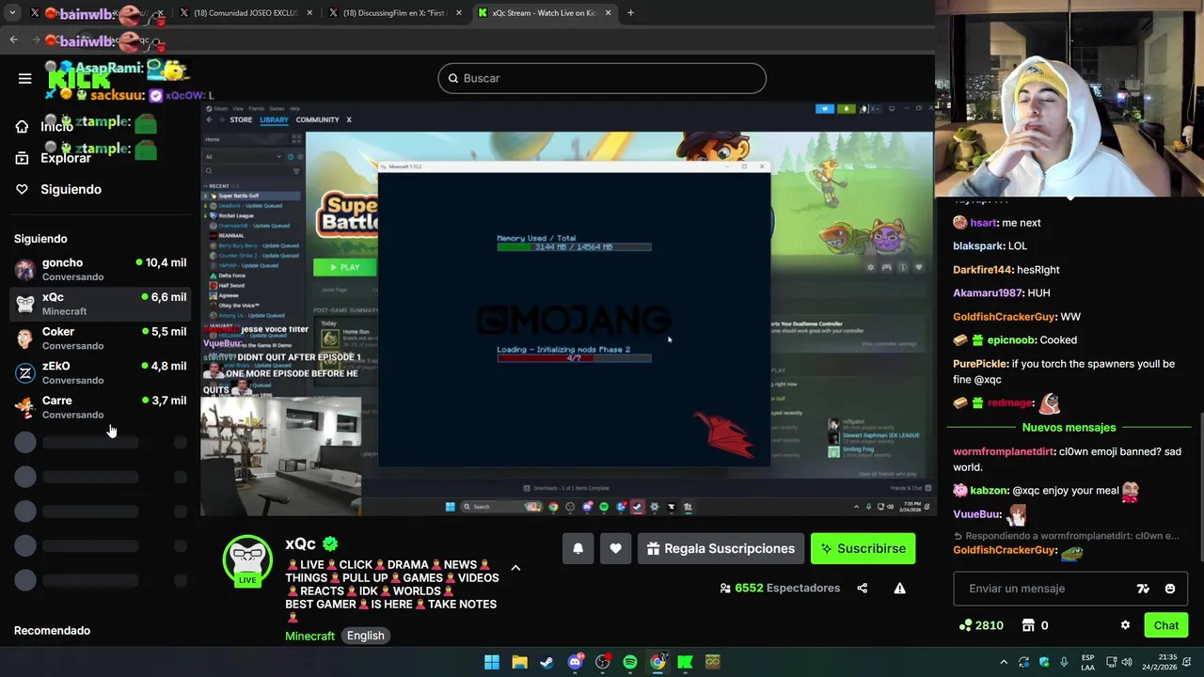Viewport: 1204px width, 677px height.
Task: Click username Darkfire144 in chat
Action: (982, 270)
